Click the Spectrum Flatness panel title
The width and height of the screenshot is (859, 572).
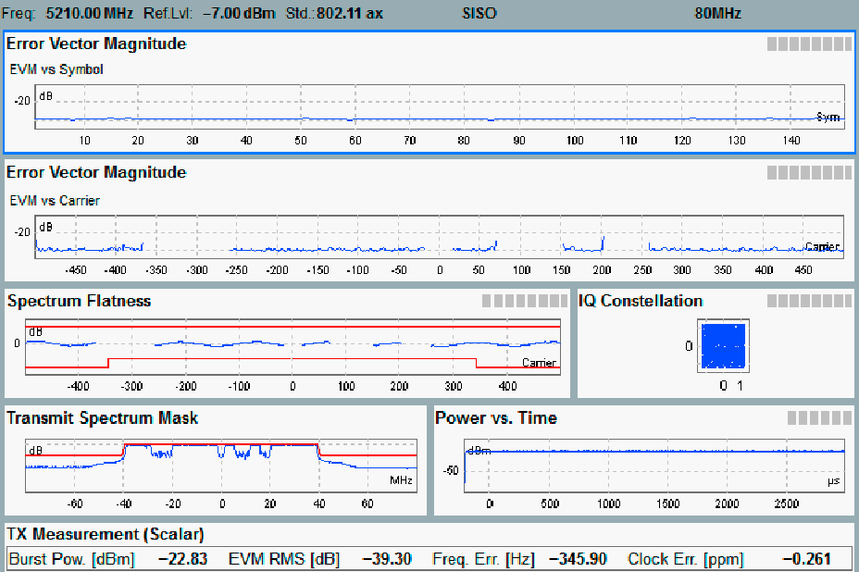click(79, 301)
